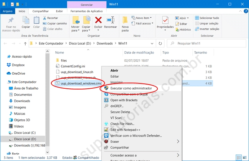This screenshot has height=161, width=249.
Task: Click the red Excluir delete icon
Action: [98, 20]
